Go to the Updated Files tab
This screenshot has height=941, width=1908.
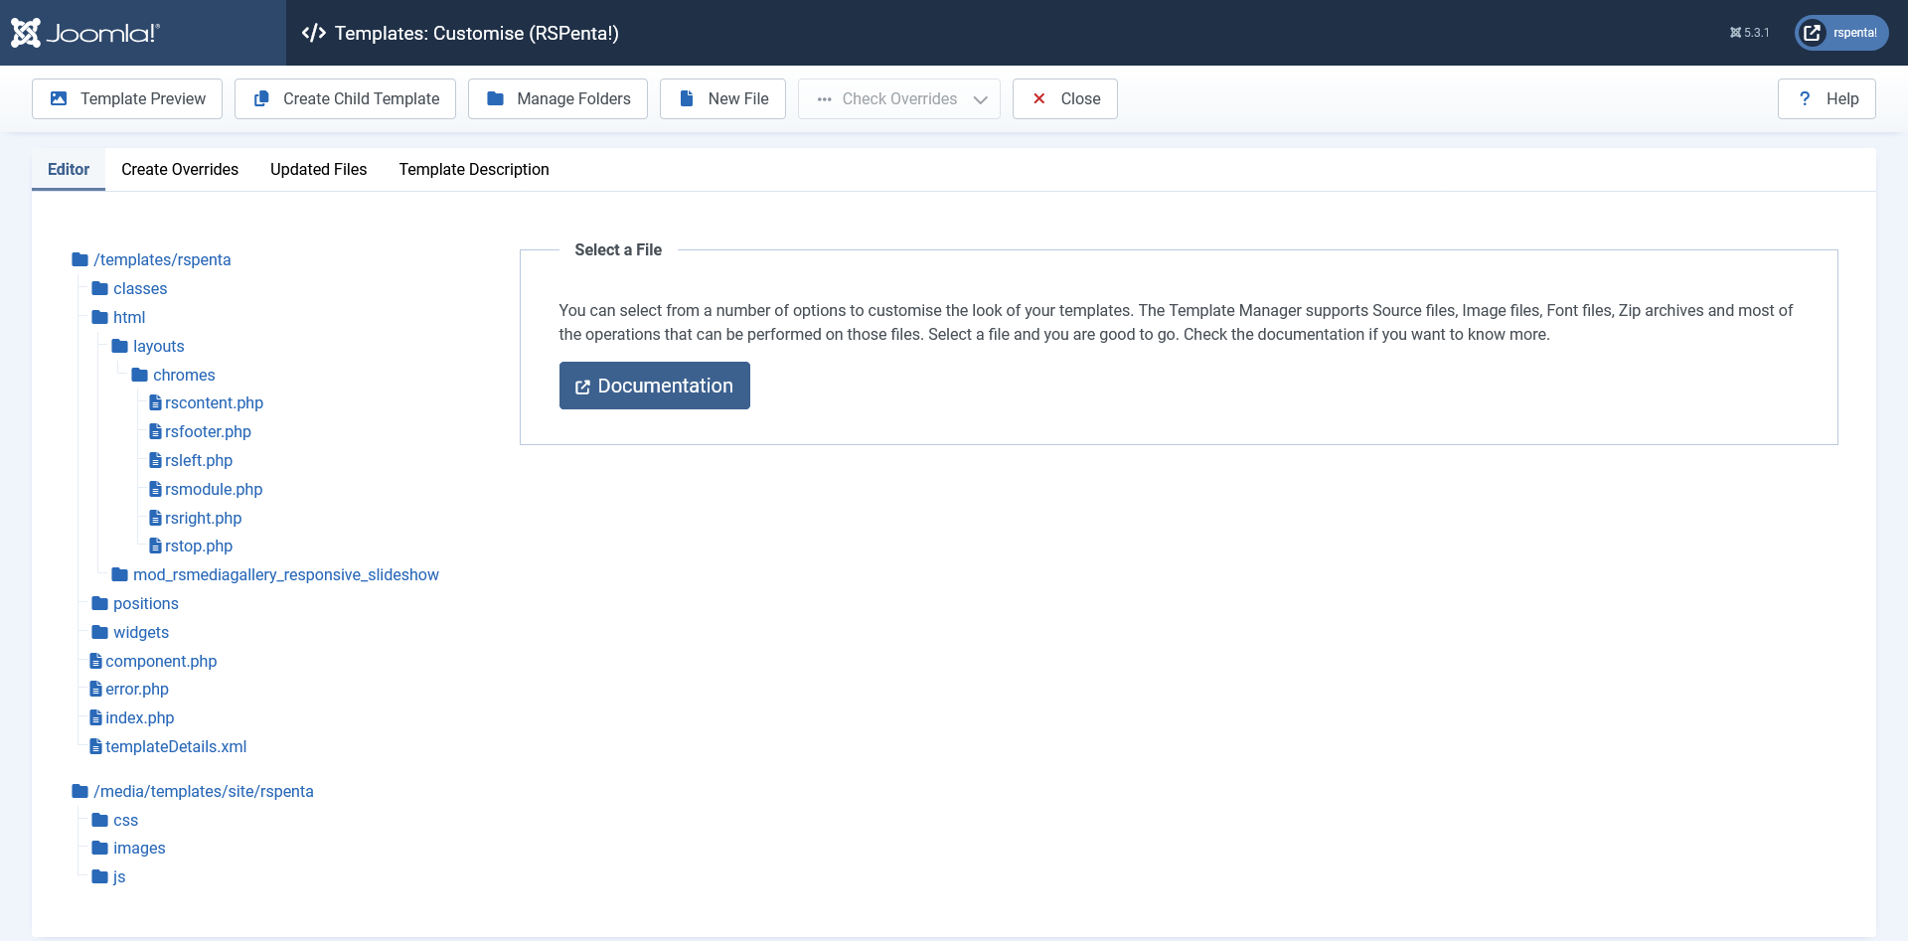(318, 169)
